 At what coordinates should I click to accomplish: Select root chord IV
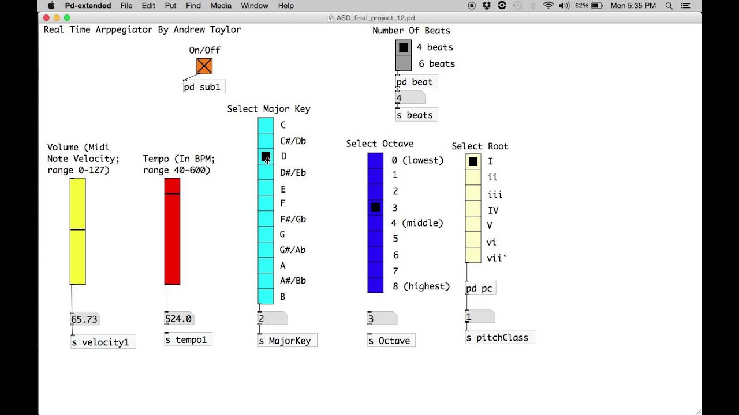[x=473, y=208]
